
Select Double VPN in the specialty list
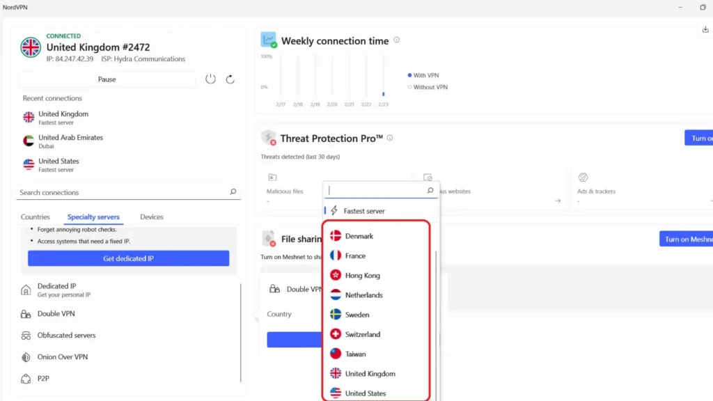pyautogui.click(x=129, y=314)
